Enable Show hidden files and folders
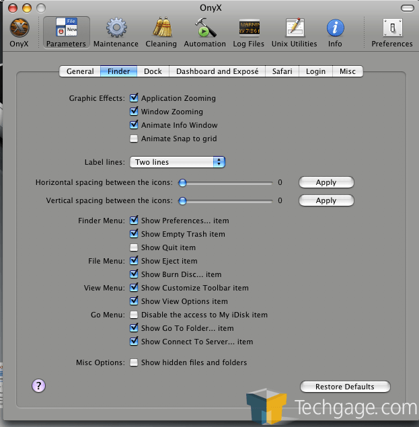Image resolution: width=419 pixels, height=427 pixels. [x=134, y=362]
